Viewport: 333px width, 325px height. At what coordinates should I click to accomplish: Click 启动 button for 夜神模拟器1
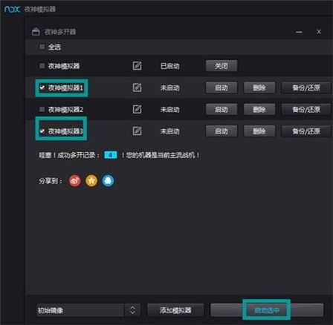(222, 88)
